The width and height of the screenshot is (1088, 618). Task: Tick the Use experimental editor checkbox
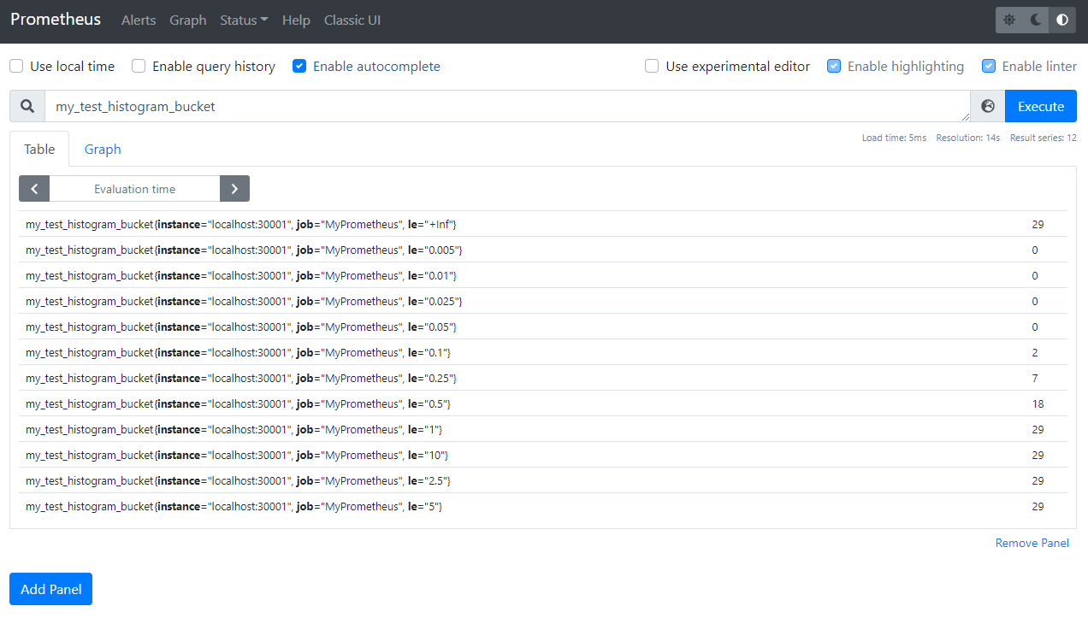652,66
